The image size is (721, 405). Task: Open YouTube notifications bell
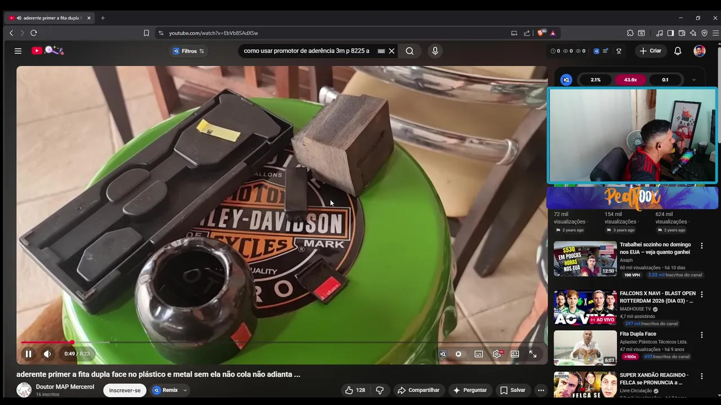[678, 51]
